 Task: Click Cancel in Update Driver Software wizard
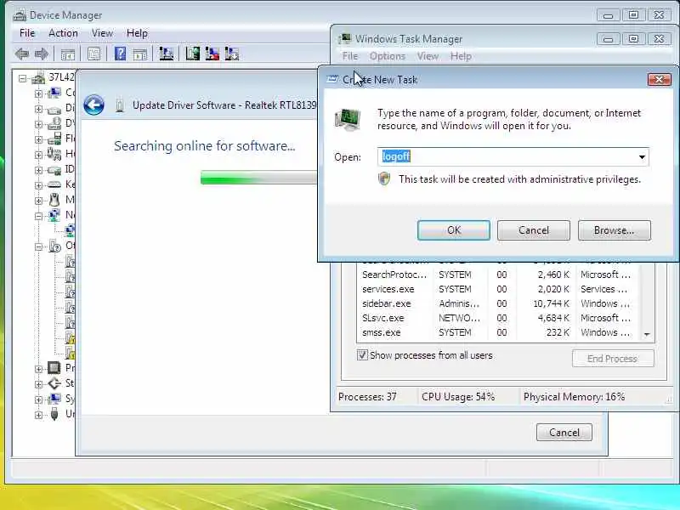click(564, 433)
